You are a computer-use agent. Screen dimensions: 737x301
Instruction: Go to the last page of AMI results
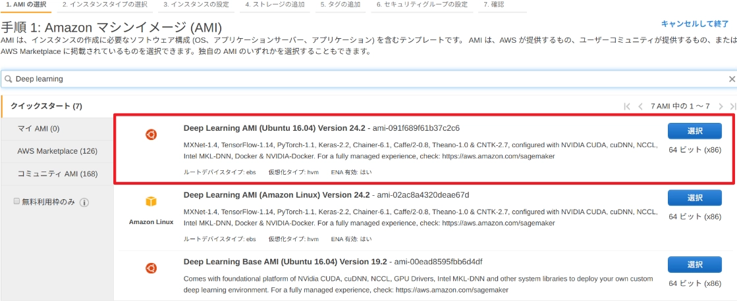(733, 106)
